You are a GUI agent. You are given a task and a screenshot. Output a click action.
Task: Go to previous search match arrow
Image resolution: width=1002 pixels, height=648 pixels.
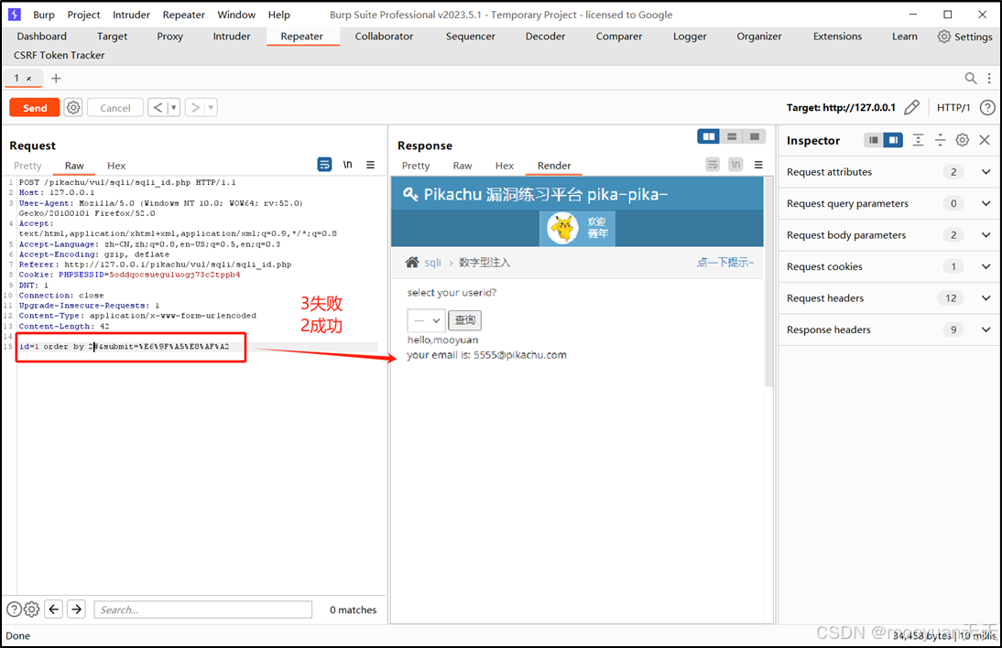tap(54, 609)
